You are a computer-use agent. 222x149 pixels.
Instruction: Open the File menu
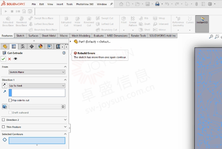[x=34, y=4]
